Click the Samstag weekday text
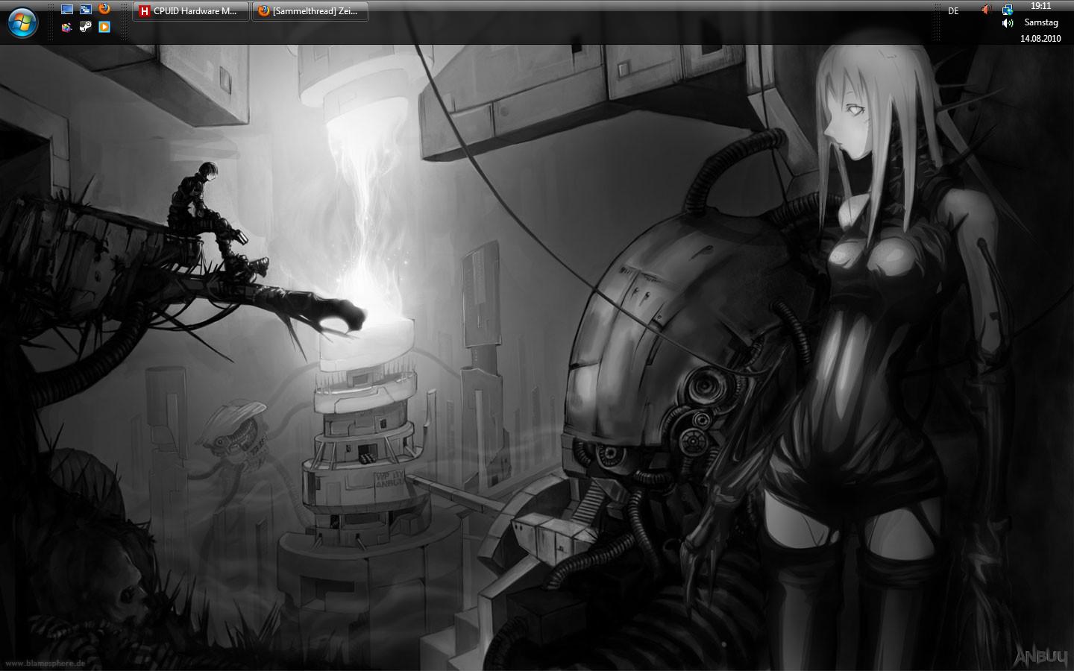This screenshot has width=1074, height=671. (x=1040, y=22)
